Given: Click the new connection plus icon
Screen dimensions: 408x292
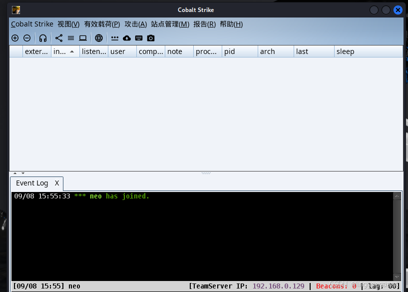Looking at the screenshot, I should pos(15,38).
